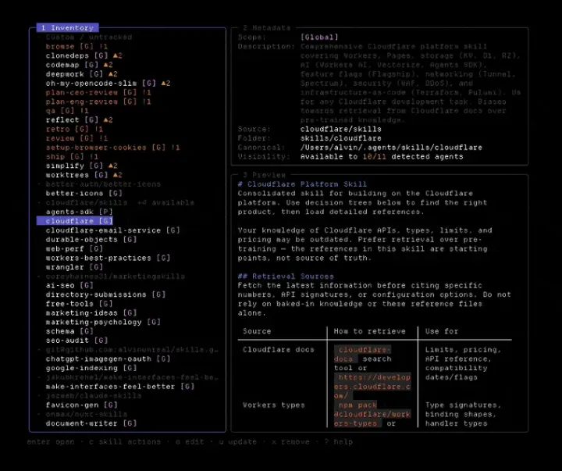
Task: Select the seo-audit skill row
Action: click(76, 341)
